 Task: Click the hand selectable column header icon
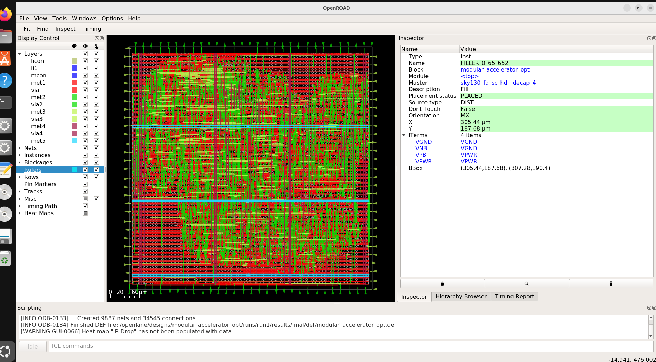[x=96, y=46]
